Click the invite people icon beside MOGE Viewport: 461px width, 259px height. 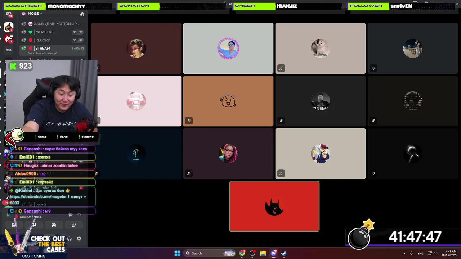[82, 14]
